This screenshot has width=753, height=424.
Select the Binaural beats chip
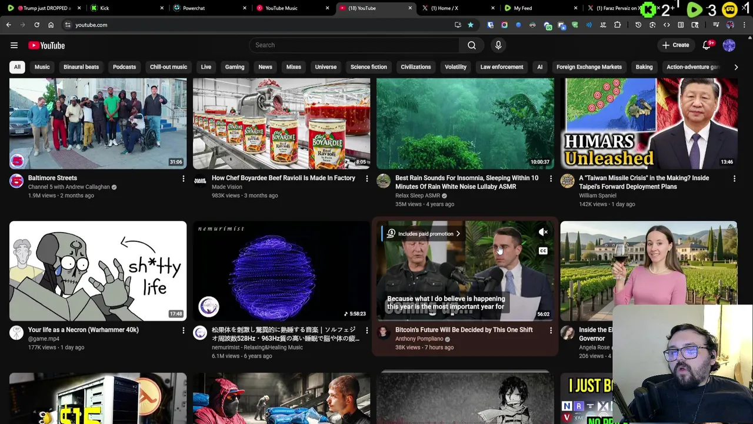[x=81, y=67]
